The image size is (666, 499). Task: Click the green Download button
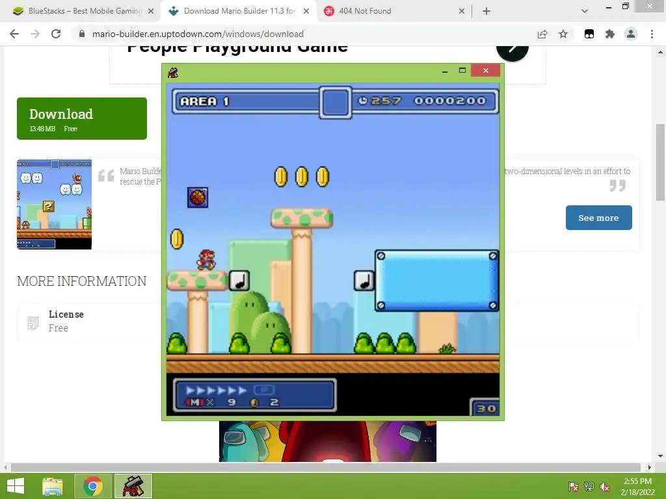point(82,118)
